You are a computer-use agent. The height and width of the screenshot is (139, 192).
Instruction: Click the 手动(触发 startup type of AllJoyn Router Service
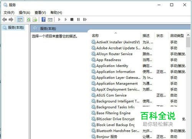click(178, 54)
